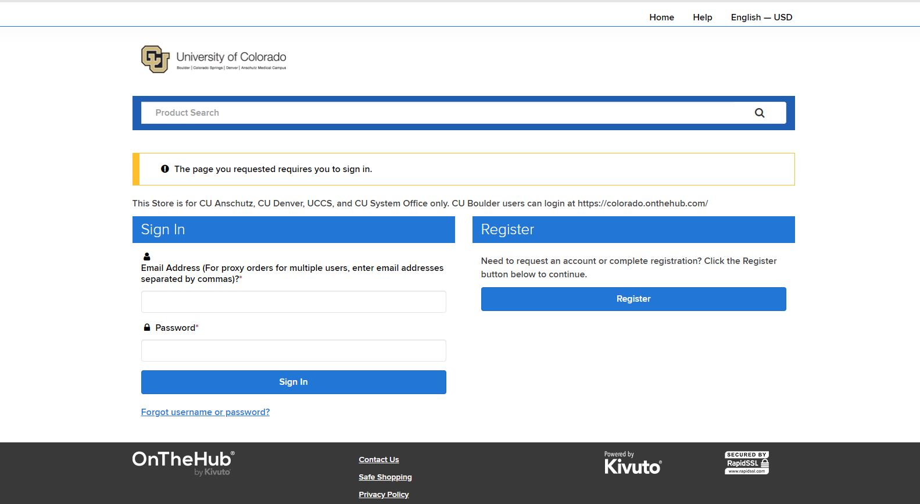
Task: Open the Contact Us footer link
Action: coord(379,460)
